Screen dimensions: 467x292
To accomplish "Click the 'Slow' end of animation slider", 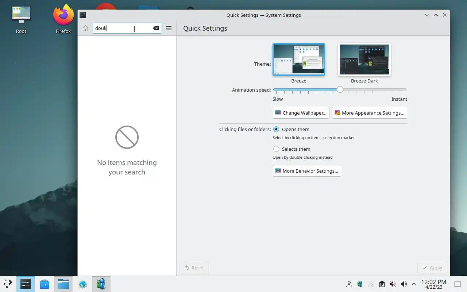I will [278, 99].
